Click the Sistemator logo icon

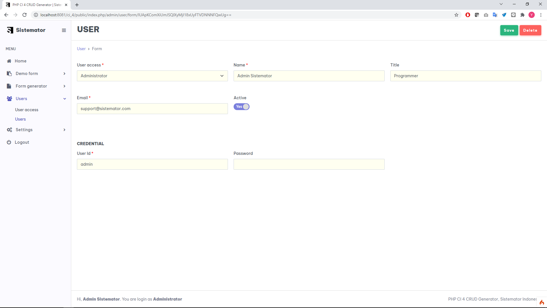[x=10, y=30]
